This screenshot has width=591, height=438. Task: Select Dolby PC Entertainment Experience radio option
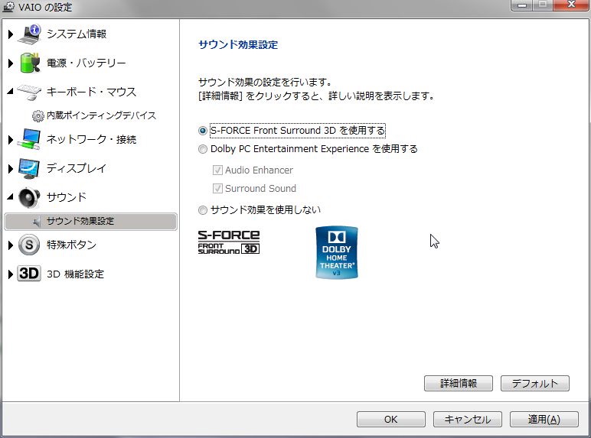click(x=203, y=149)
